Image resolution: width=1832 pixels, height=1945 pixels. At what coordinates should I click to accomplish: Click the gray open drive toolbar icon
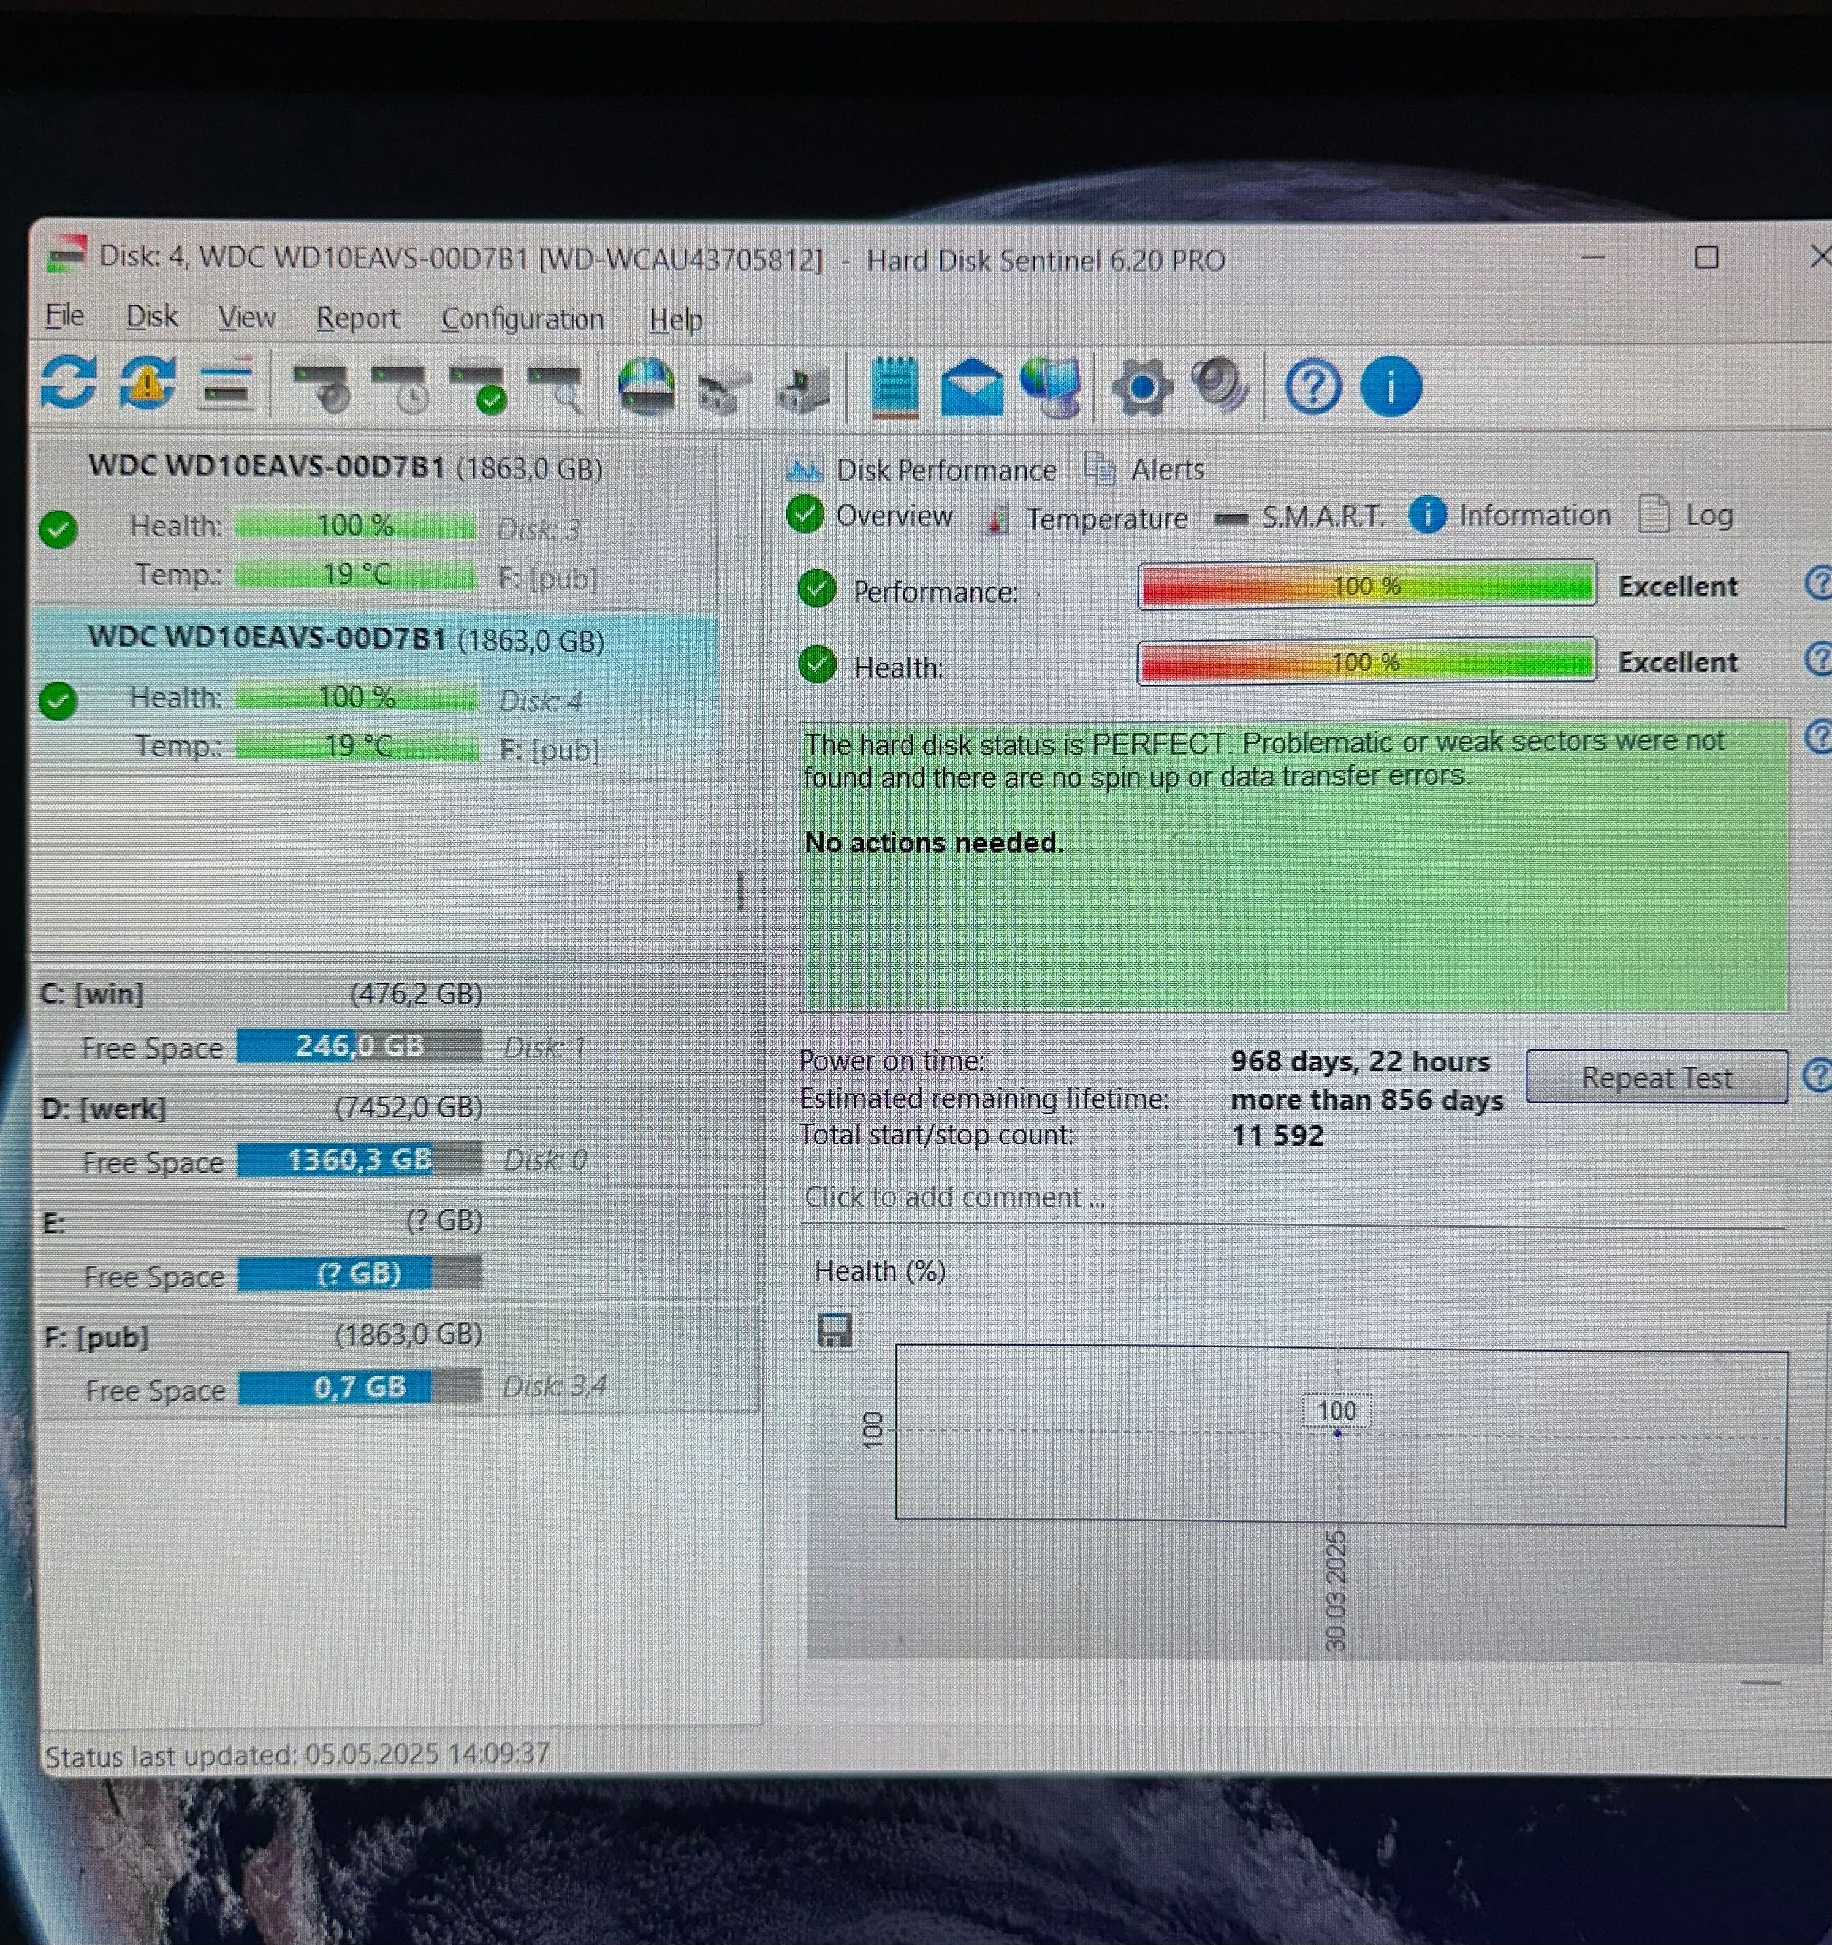tap(724, 390)
